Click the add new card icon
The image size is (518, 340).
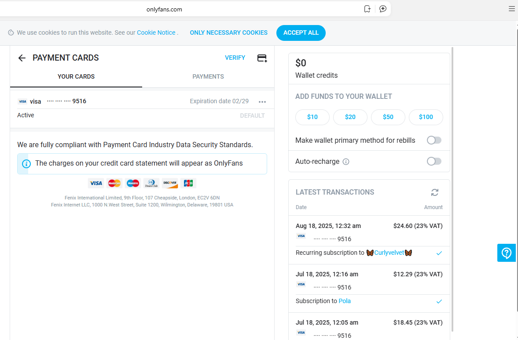(x=262, y=58)
